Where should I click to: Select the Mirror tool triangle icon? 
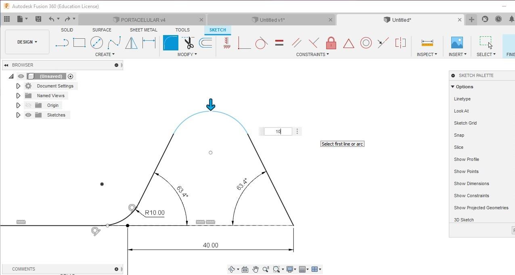(131, 42)
